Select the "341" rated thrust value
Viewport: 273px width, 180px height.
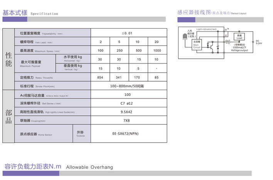119,77
